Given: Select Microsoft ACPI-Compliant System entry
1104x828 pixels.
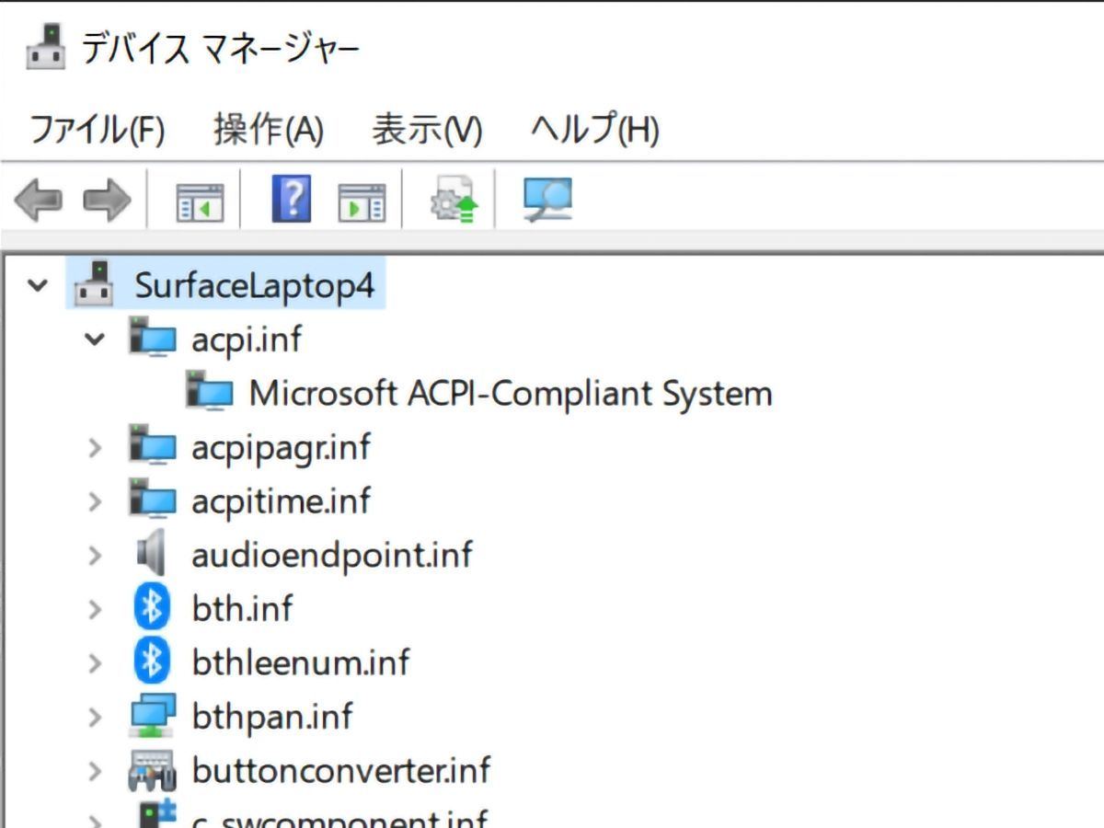Looking at the screenshot, I should tap(511, 393).
